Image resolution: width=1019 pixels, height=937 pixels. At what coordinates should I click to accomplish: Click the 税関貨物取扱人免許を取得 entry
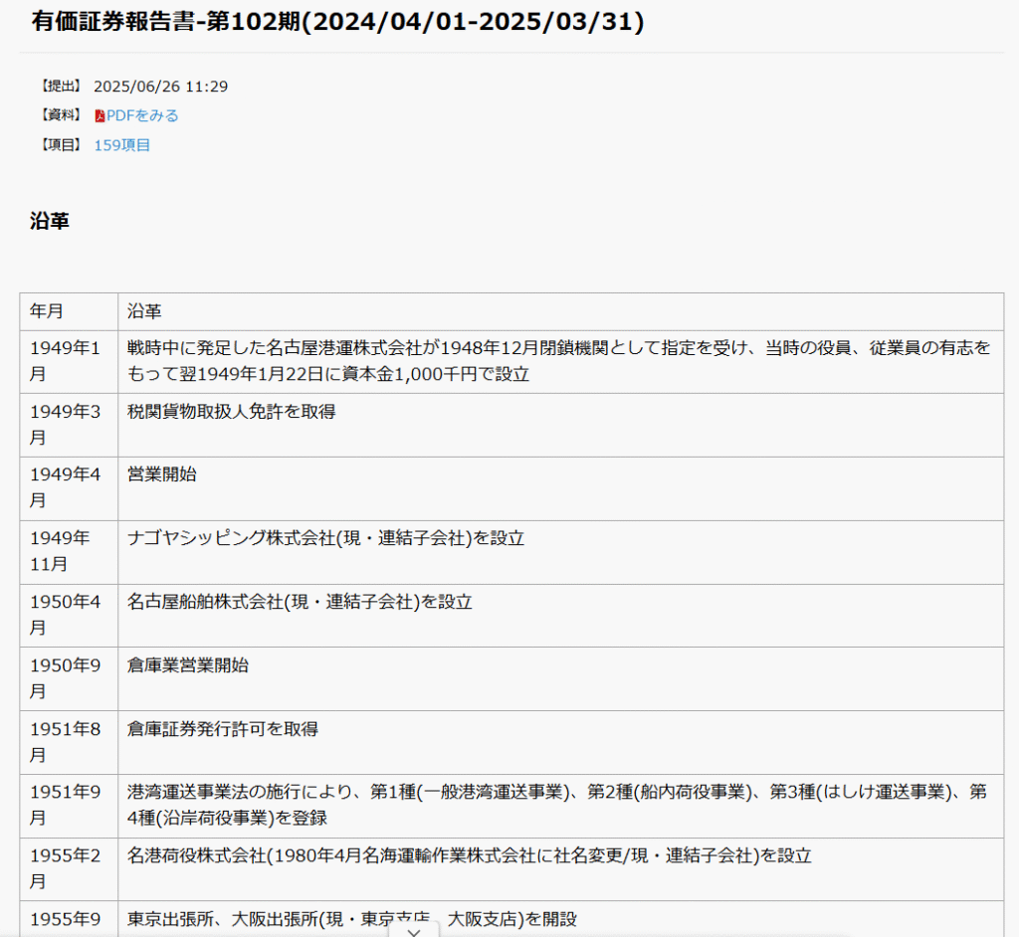[232, 411]
